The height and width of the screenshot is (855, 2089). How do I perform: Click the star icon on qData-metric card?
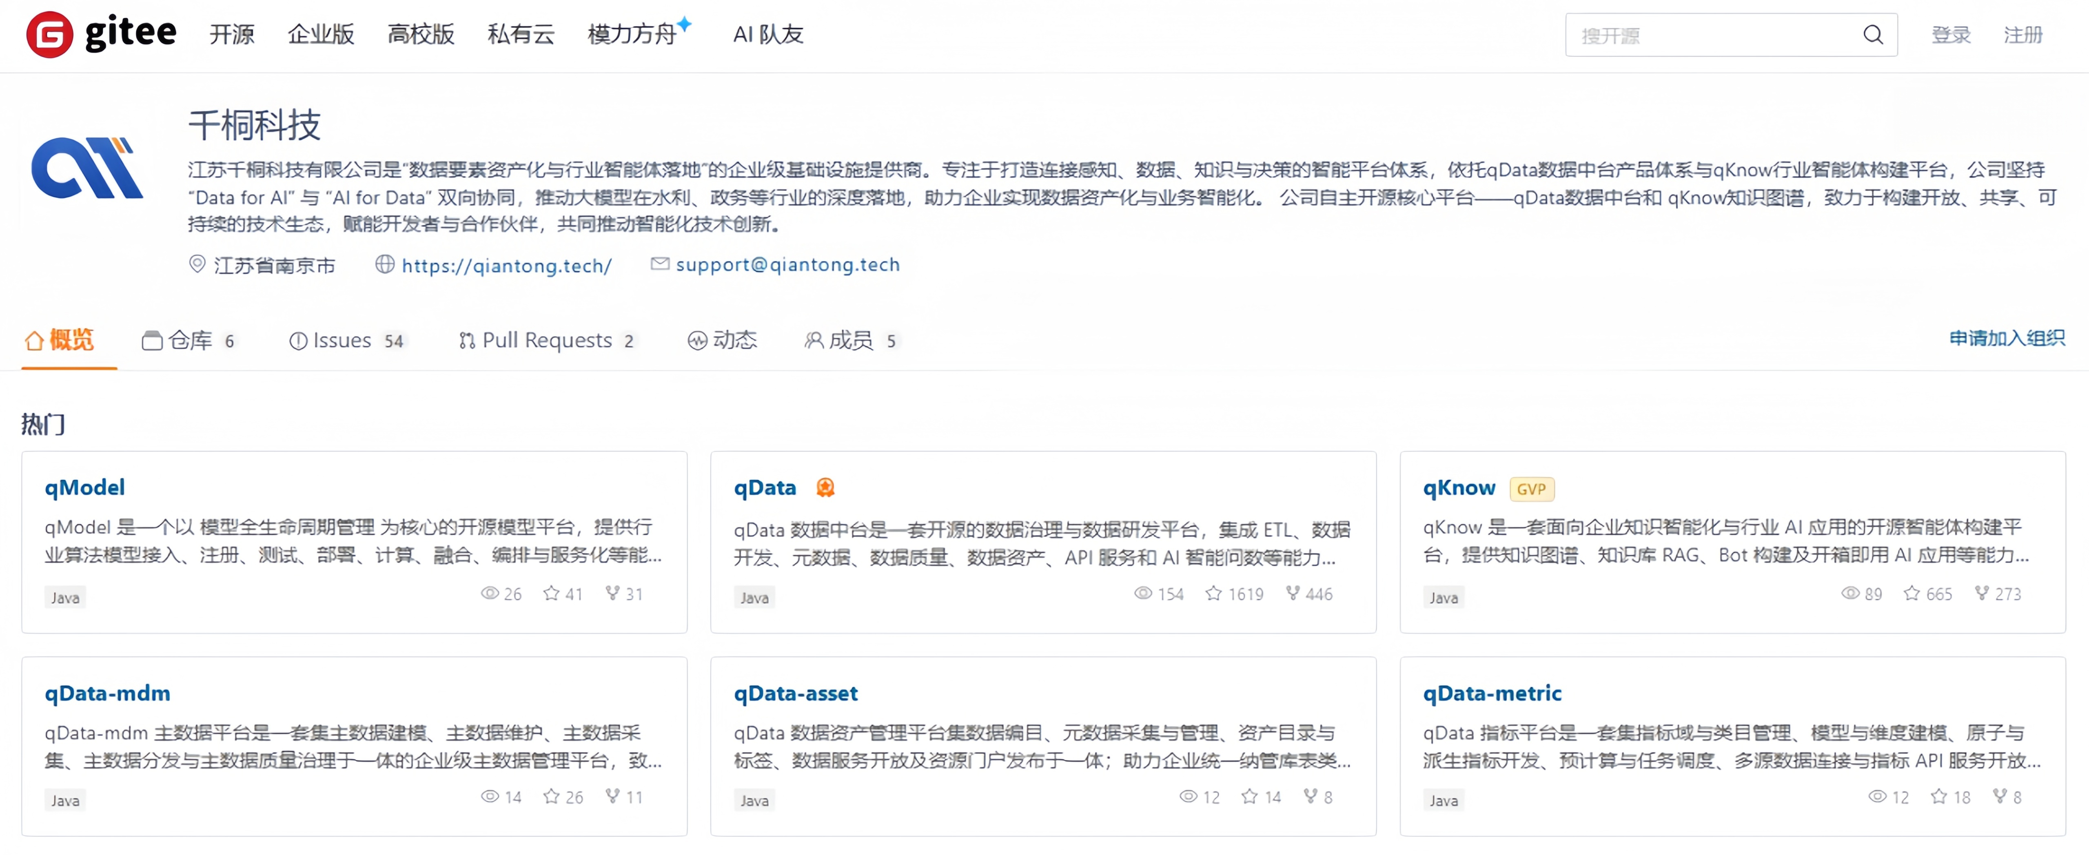(1938, 796)
